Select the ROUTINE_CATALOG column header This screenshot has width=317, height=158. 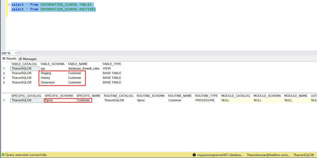coord(119,96)
